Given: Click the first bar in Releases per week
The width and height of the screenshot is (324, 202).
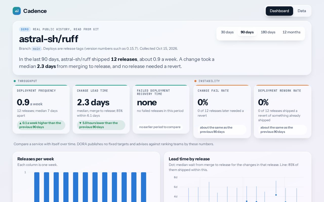Looking at the screenshot, I should coord(37,187).
